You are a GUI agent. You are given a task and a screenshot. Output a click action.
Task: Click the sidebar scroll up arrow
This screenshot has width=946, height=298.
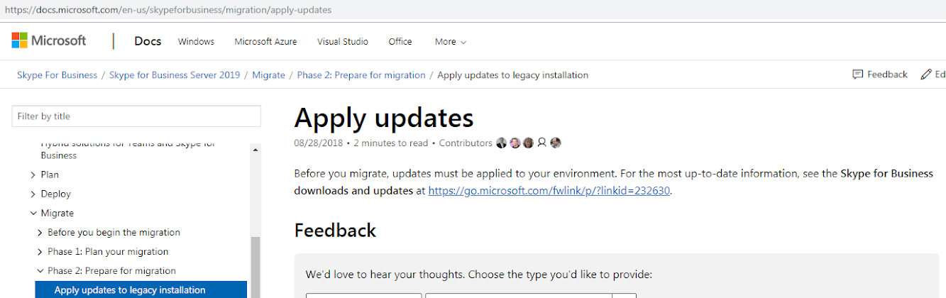(255, 150)
